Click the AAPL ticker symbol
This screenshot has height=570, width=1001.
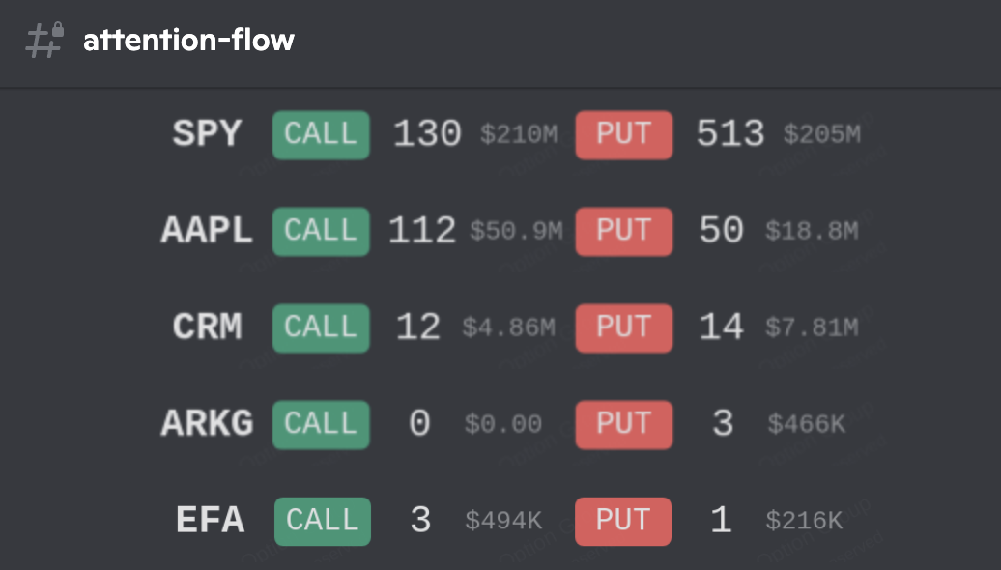[x=207, y=230]
